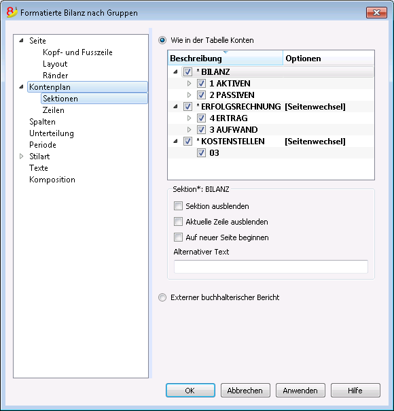Expand the 4 ERTRAG group
The width and height of the screenshot is (394, 411).
189,118
